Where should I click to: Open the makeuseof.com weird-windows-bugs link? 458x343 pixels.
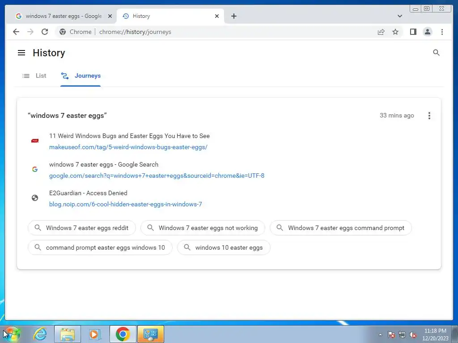(x=128, y=147)
